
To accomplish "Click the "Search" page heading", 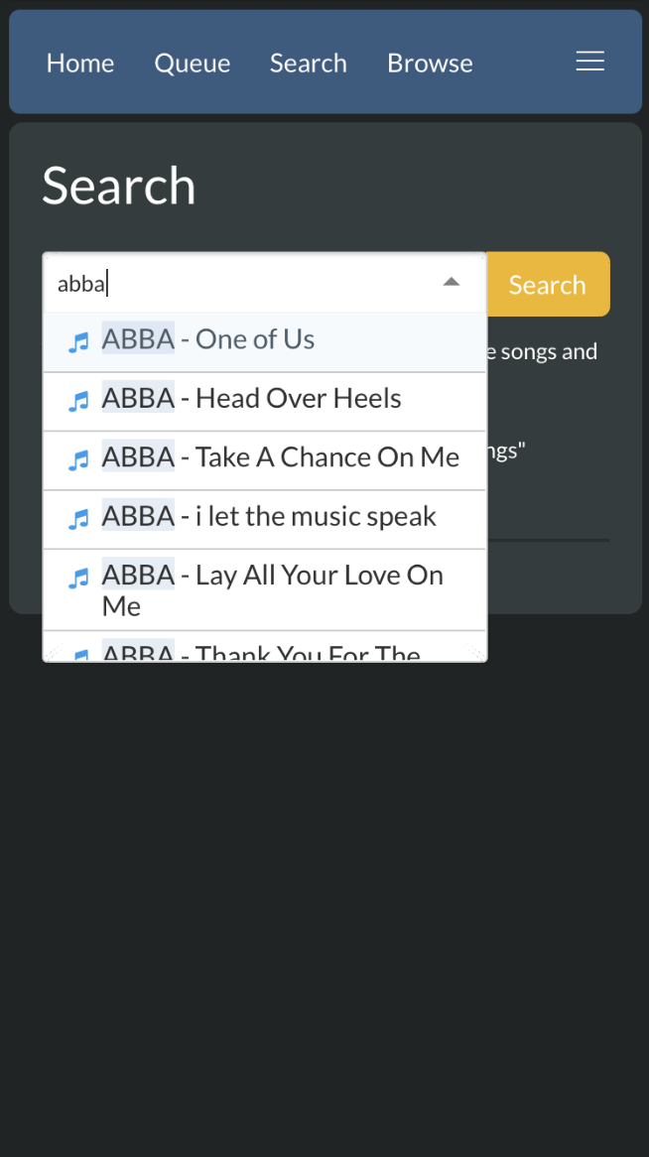I will [x=119, y=186].
